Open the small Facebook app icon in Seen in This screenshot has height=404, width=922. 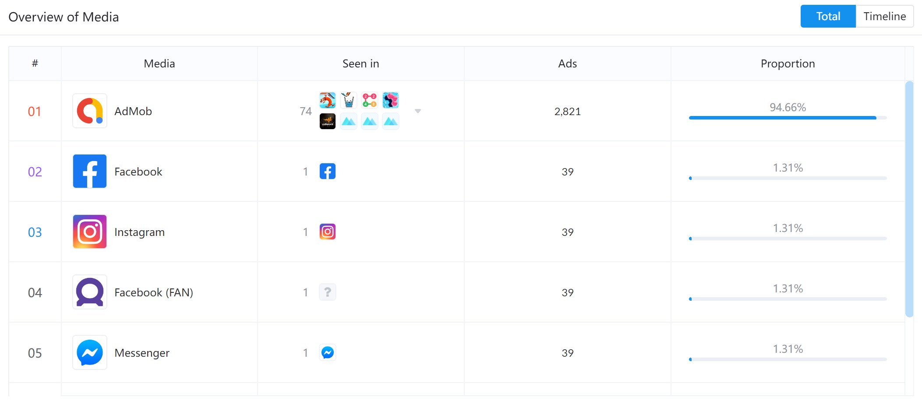pos(328,171)
